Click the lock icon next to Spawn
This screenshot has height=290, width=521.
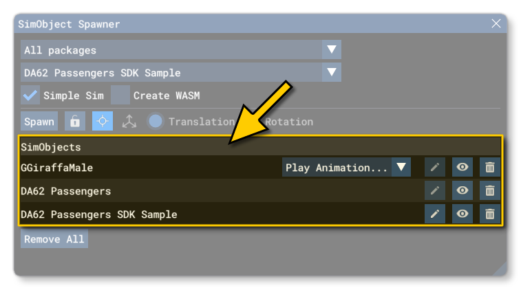point(75,122)
